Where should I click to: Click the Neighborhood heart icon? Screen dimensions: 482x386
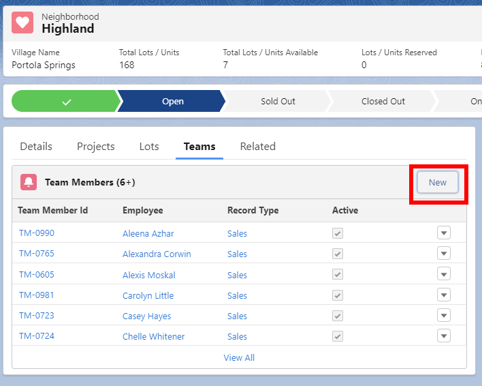(23, 23)
